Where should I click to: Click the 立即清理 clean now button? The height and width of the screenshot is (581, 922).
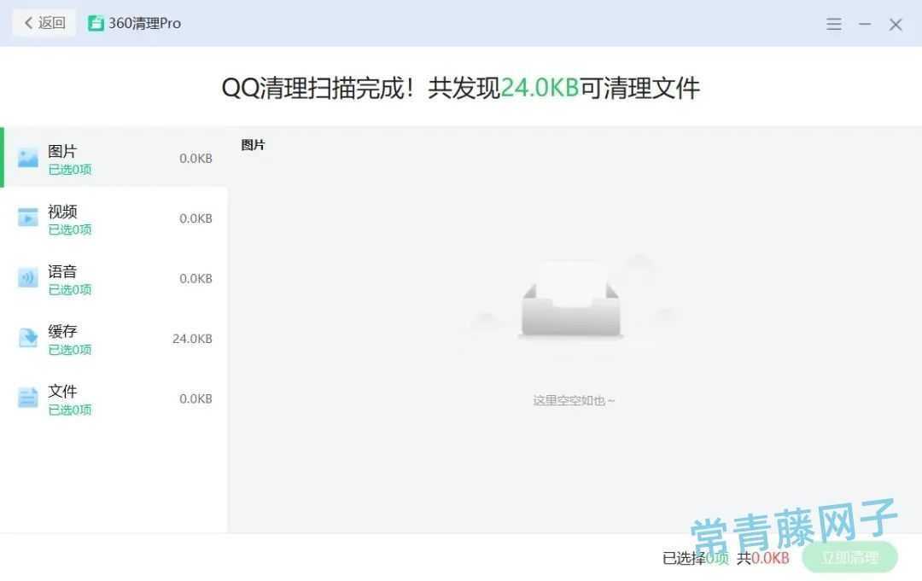[x=849, y=557]
